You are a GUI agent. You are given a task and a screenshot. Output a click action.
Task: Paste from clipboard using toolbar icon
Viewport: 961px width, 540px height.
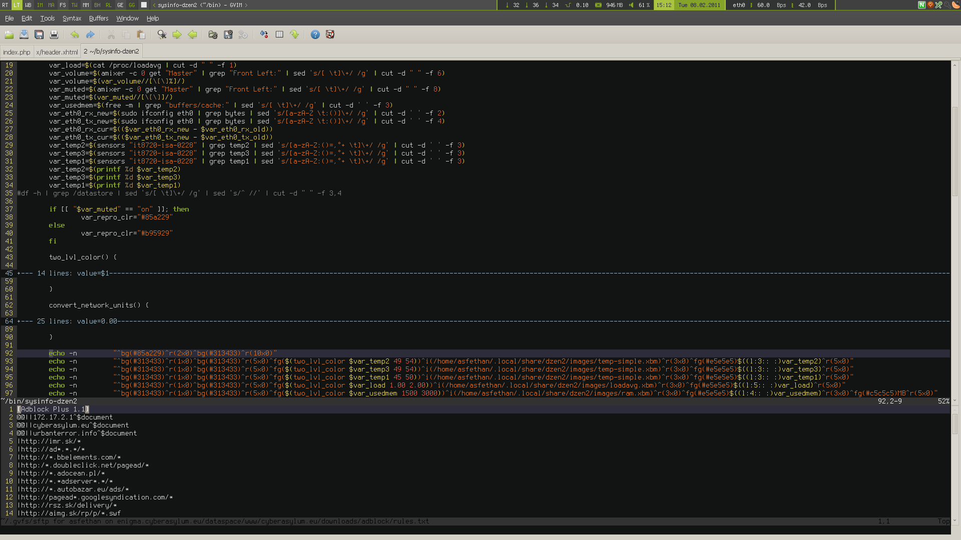pos(141,34)
